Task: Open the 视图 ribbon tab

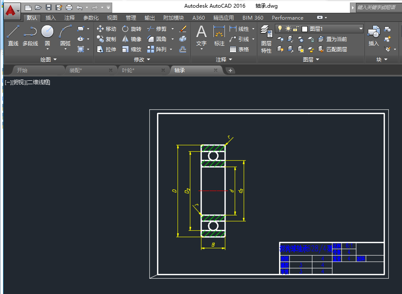Action: [112, 18]
